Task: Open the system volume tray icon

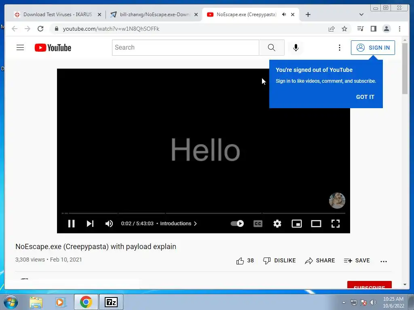Action: click(373, 302)
